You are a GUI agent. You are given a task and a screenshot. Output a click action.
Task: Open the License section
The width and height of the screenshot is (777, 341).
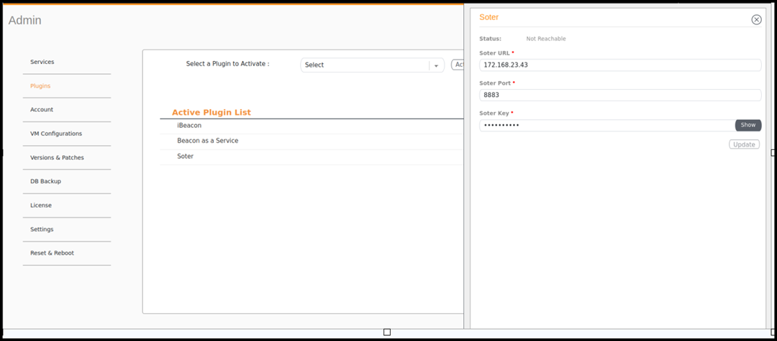click(40, 205)
